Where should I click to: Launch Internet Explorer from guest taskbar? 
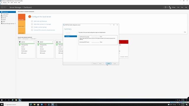[12, 100]
